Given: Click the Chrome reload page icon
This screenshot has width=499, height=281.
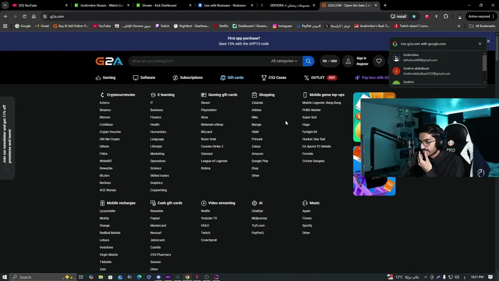Looking at the screenshot, I should pyautogui.click(x=24, y=16).
